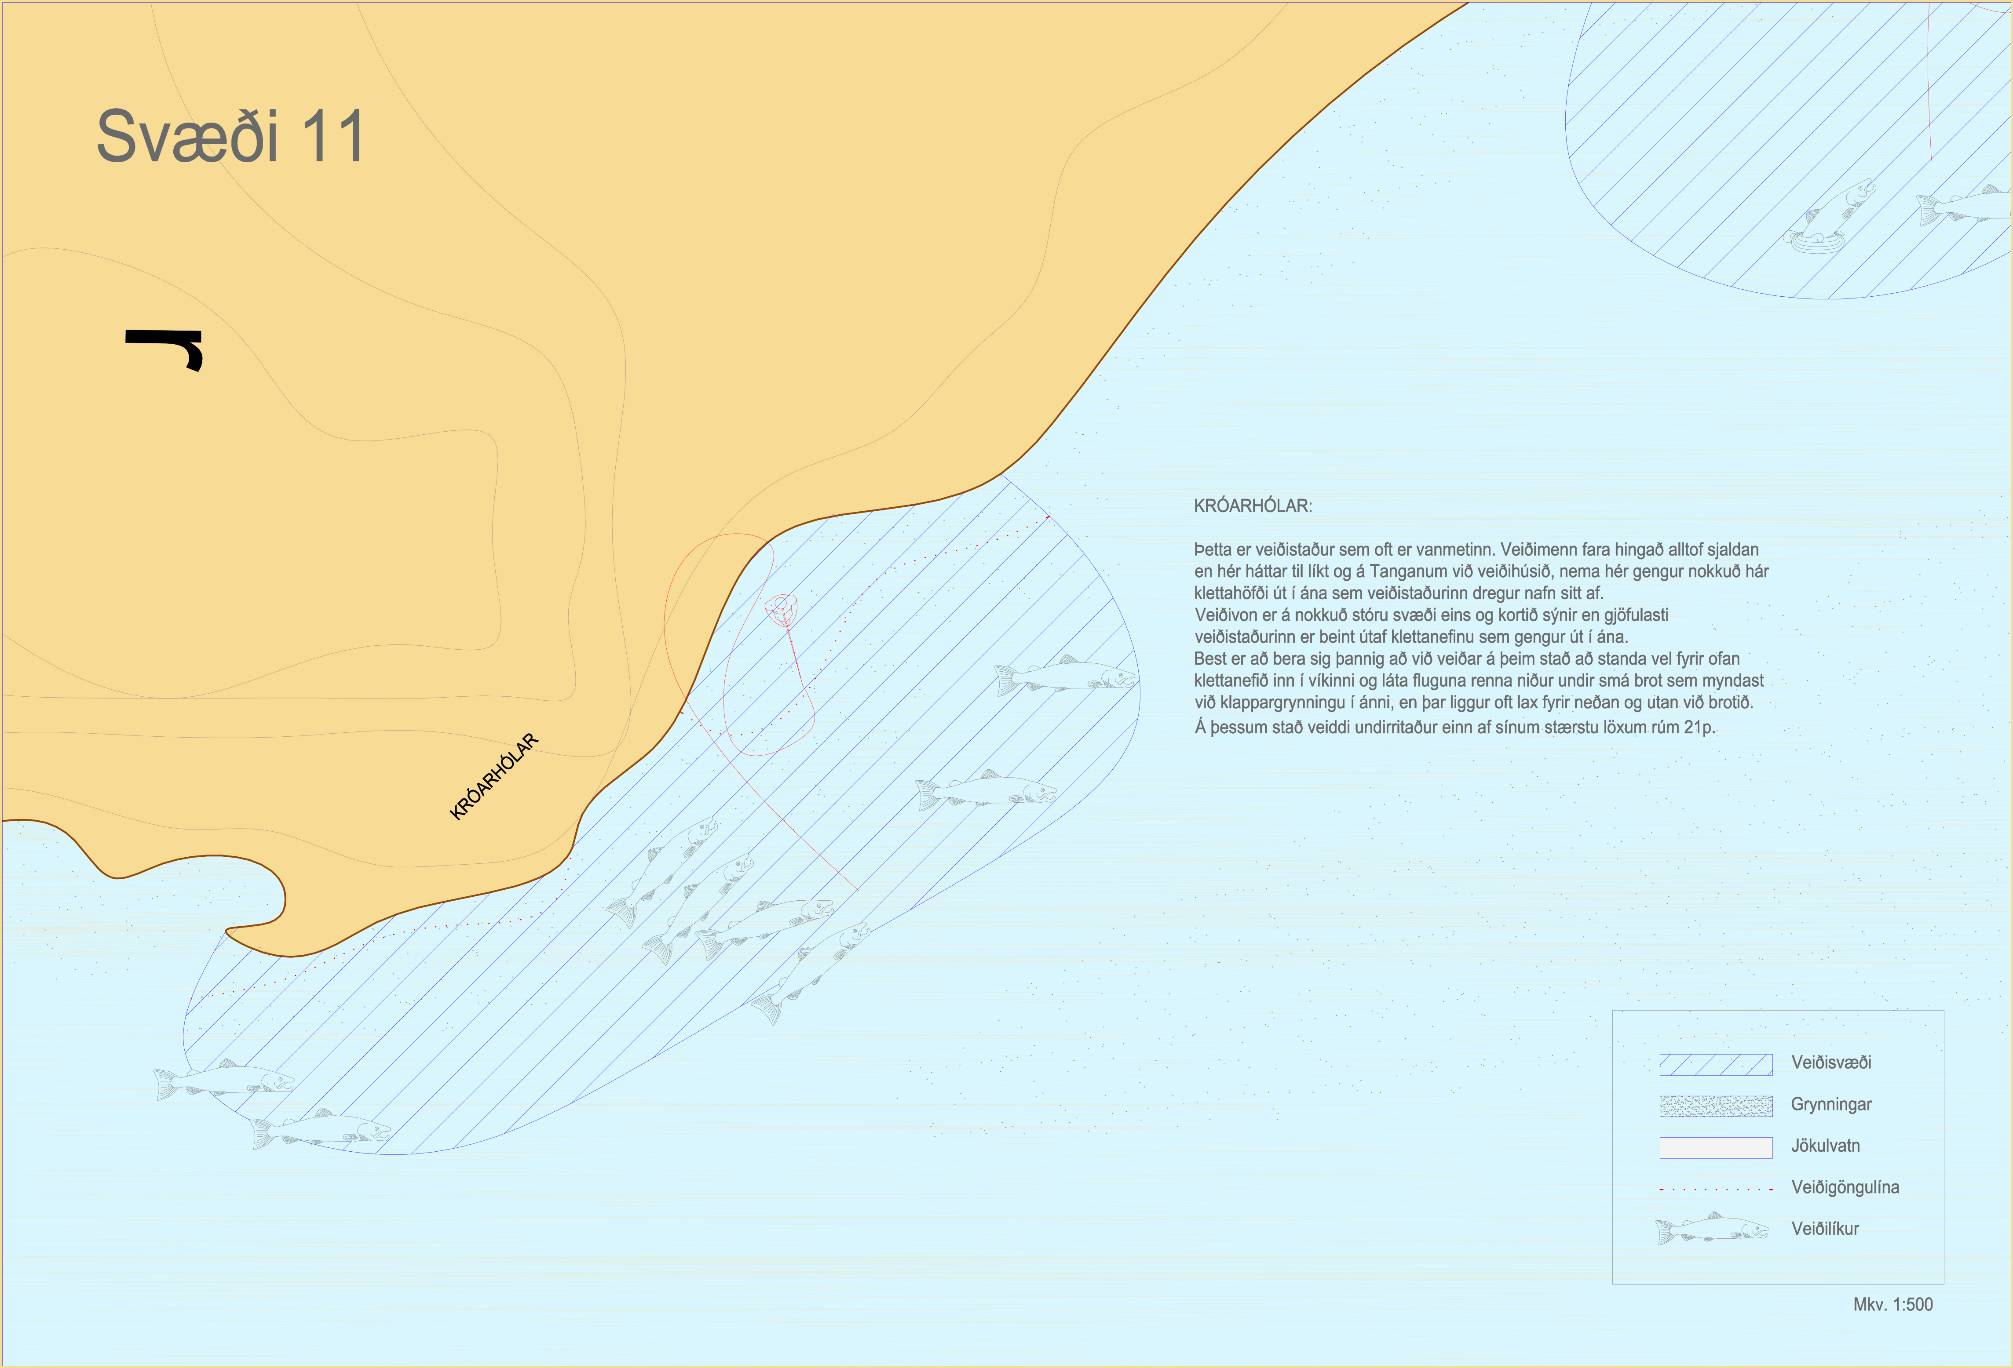This screenshot has height=1368, width=2013.
Task: Select the fish nearest the Króarhólar description text
Action: tap(1064, 675)
